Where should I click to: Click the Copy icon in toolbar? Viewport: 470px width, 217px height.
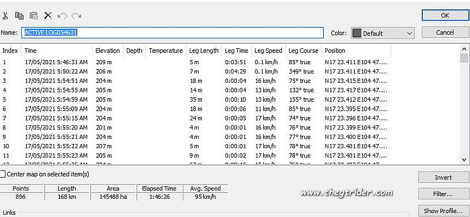19,16
